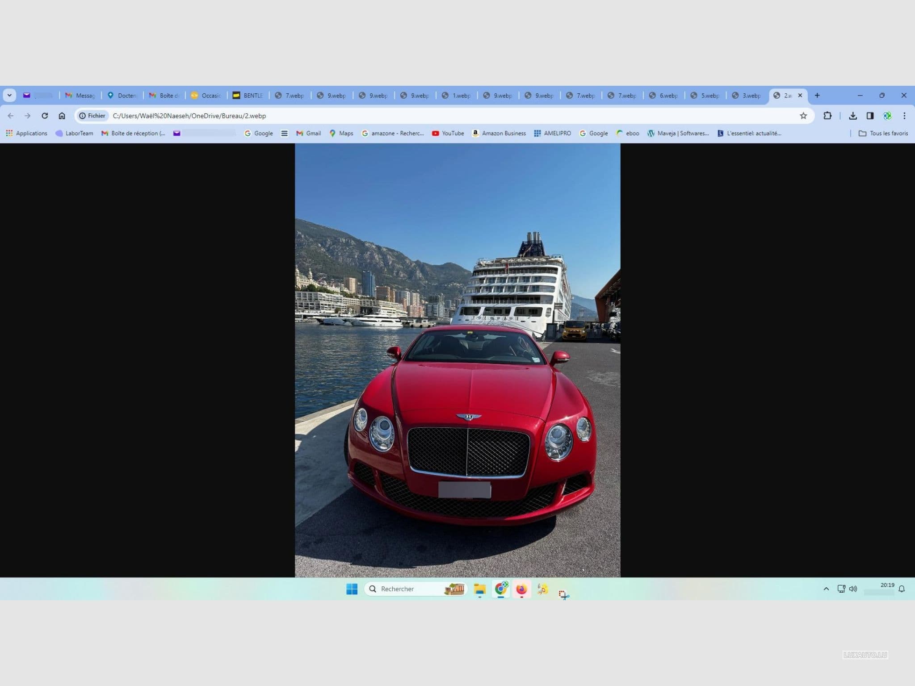Open the Windows Start menu
The width and height of the screenshot is (915, 686).
(352, 589)
